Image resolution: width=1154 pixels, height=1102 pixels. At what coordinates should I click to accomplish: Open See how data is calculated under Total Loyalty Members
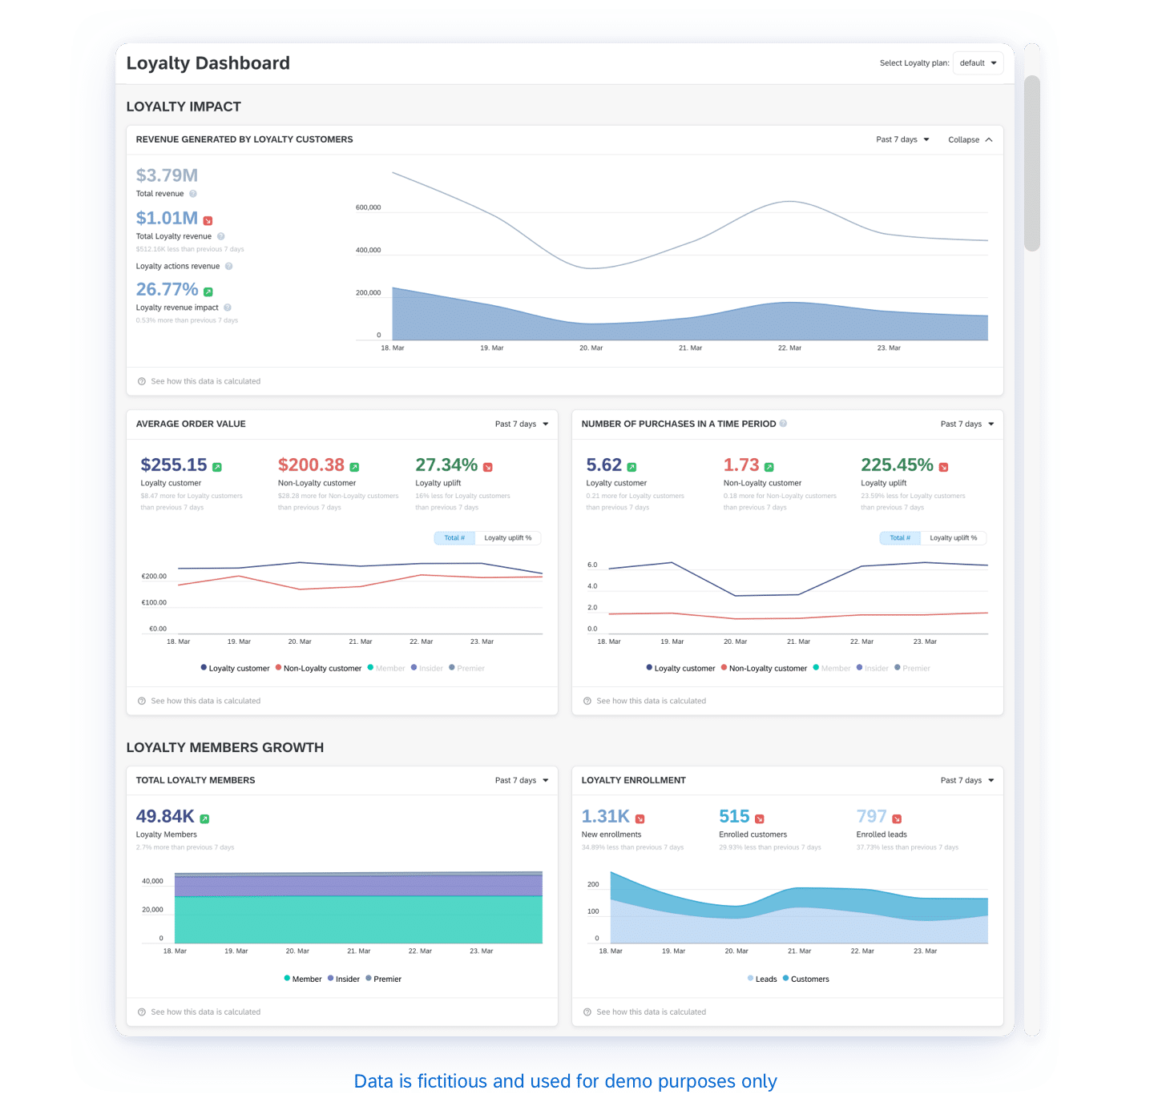[x=206, y=1012]
